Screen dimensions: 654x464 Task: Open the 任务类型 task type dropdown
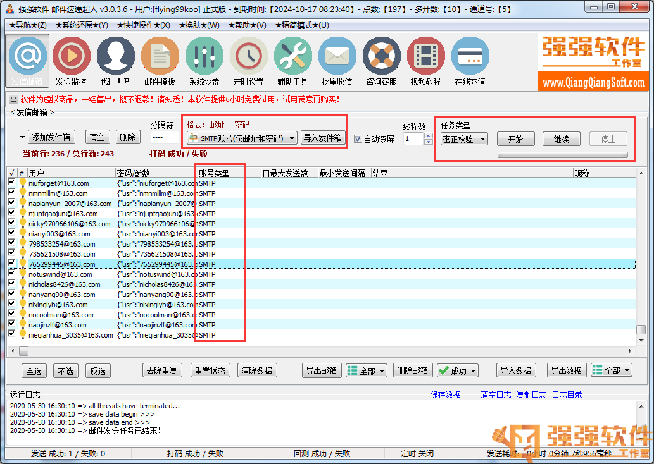click(x=464, y=138)
